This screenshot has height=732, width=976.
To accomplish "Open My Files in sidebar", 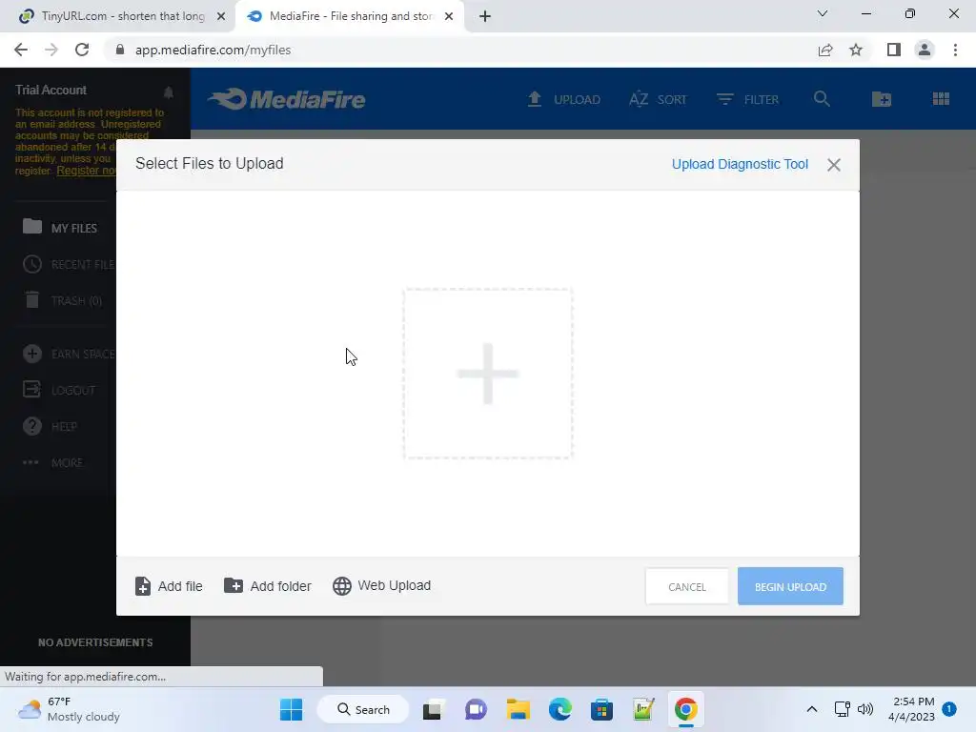I will tap(60, 228).
